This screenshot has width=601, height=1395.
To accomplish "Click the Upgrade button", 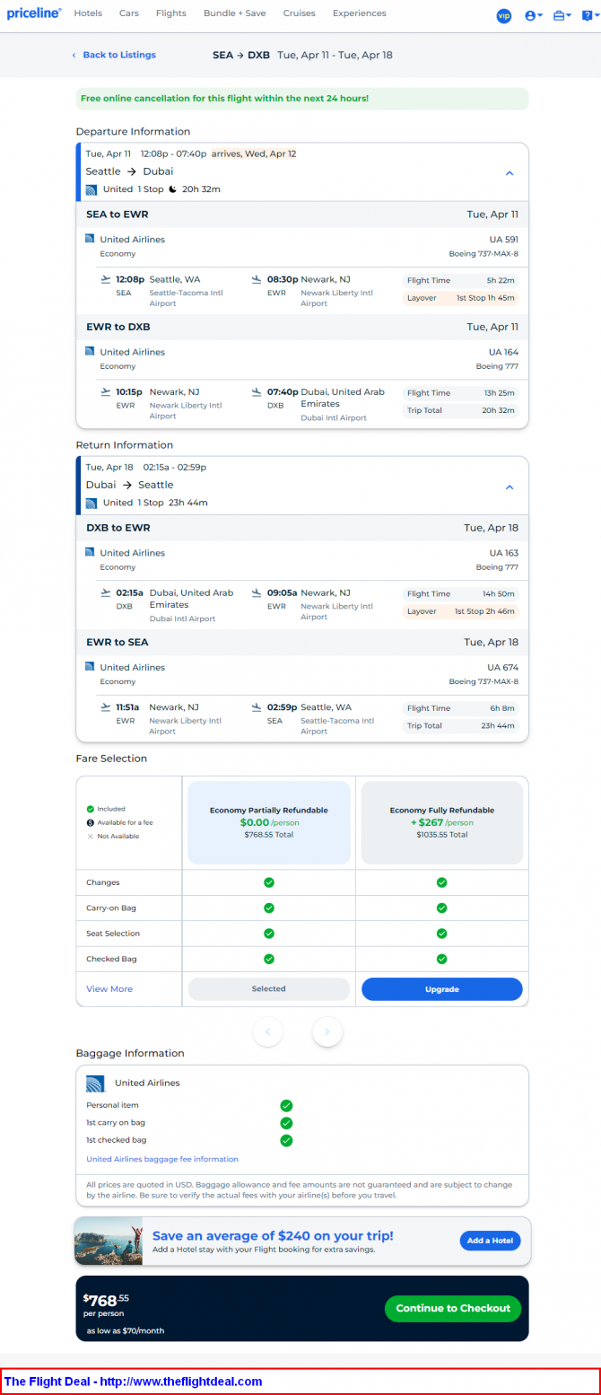I will pos(441,988).
